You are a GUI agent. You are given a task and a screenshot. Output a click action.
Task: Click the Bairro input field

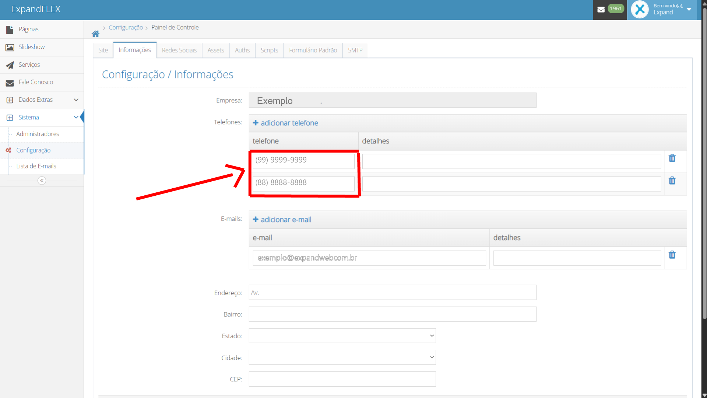coord(392,314)
